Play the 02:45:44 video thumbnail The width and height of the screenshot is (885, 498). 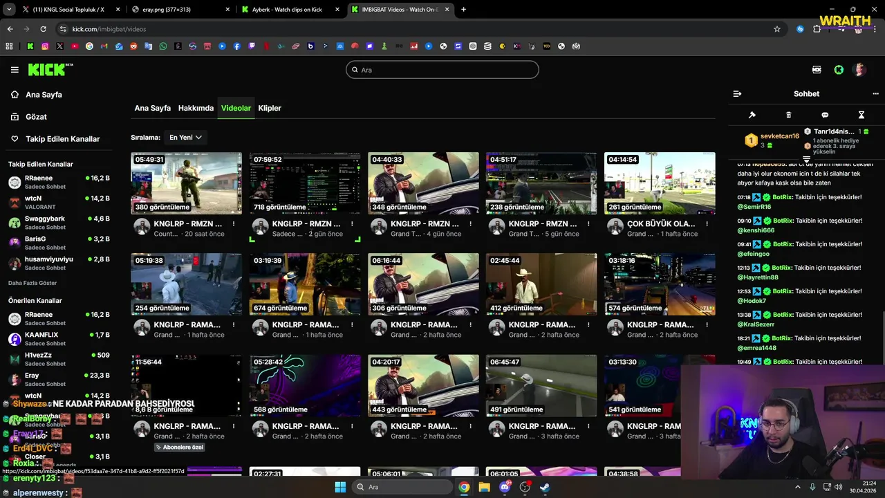click(x=541, y=284)
